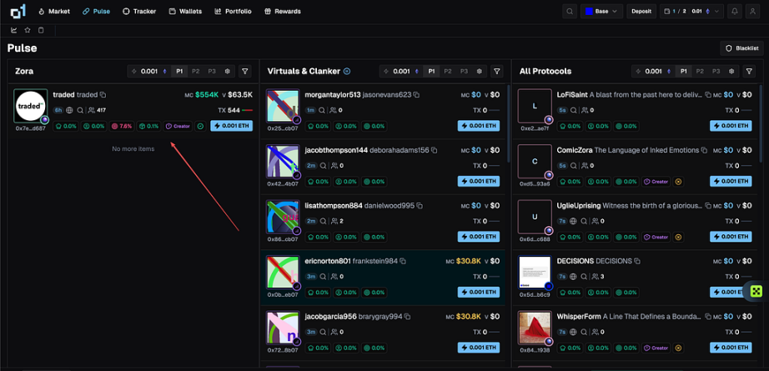Copy the traded token name

click(x=103, y=95)
